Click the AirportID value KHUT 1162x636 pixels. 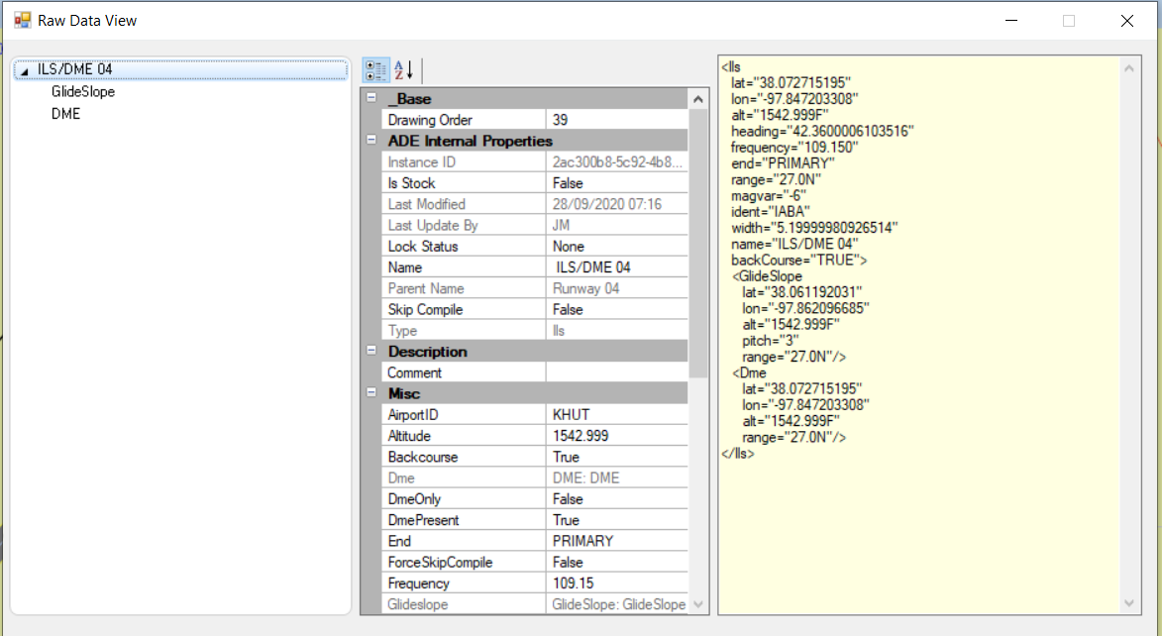coord(616,414)
